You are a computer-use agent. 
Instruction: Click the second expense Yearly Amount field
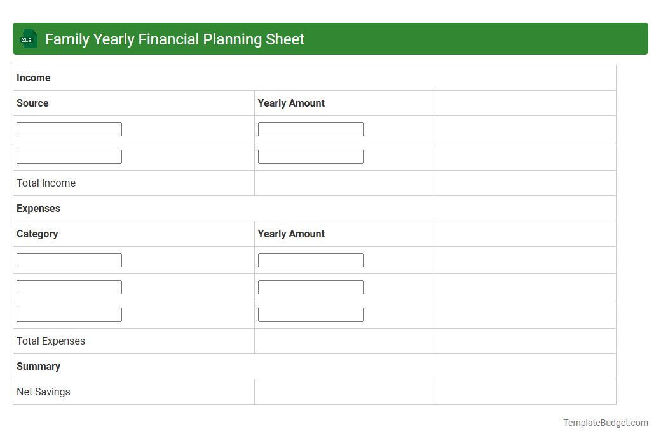click(310, 287)
